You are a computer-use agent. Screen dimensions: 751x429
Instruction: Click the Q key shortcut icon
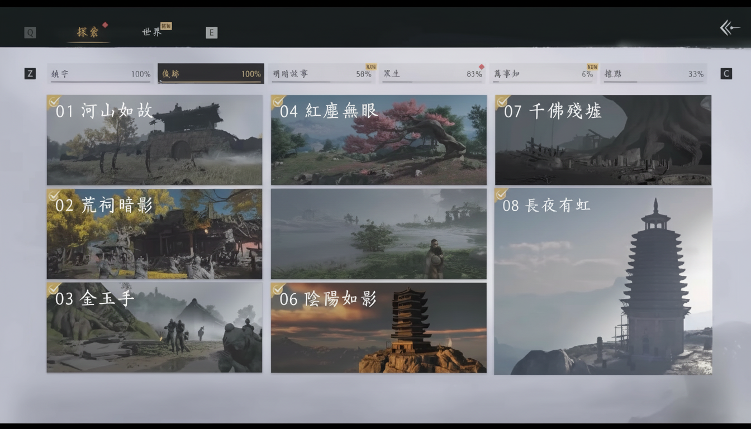tap(30, 32)
